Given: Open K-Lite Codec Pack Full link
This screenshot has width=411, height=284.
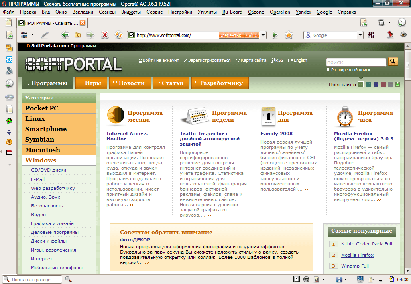Looking at the screenshot, I should (x=366, y=243).
